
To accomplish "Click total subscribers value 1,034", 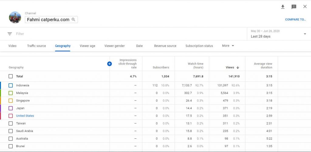I will click(x=165, y=76).
